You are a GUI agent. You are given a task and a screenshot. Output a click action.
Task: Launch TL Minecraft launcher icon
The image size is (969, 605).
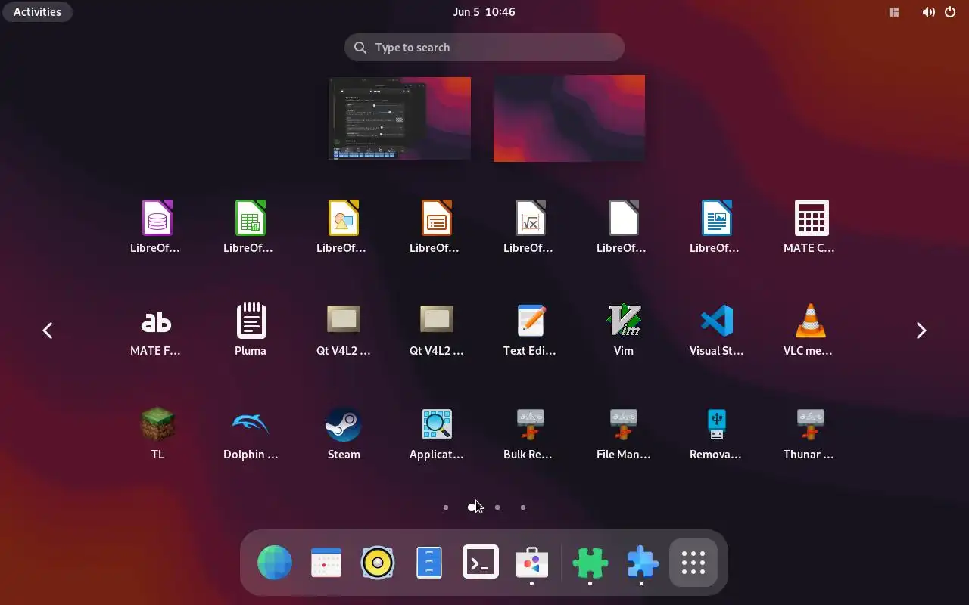[x=157, y=423]
